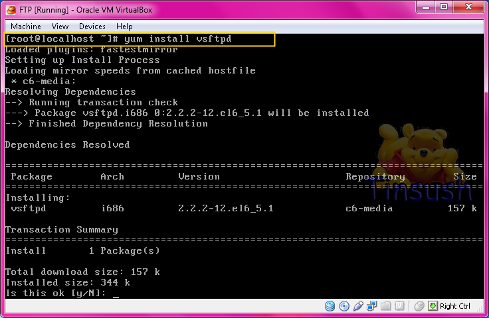
Task: Click 'vsftpd' package name in table
Action: point(29,208)
